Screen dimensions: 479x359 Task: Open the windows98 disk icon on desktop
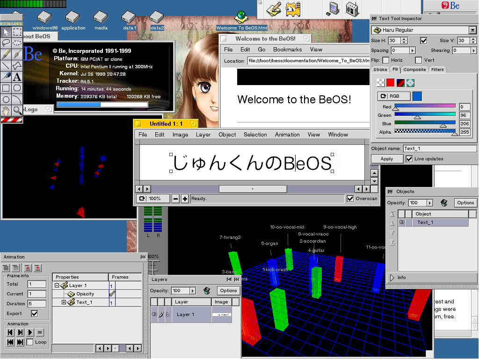tap(44, 20)
